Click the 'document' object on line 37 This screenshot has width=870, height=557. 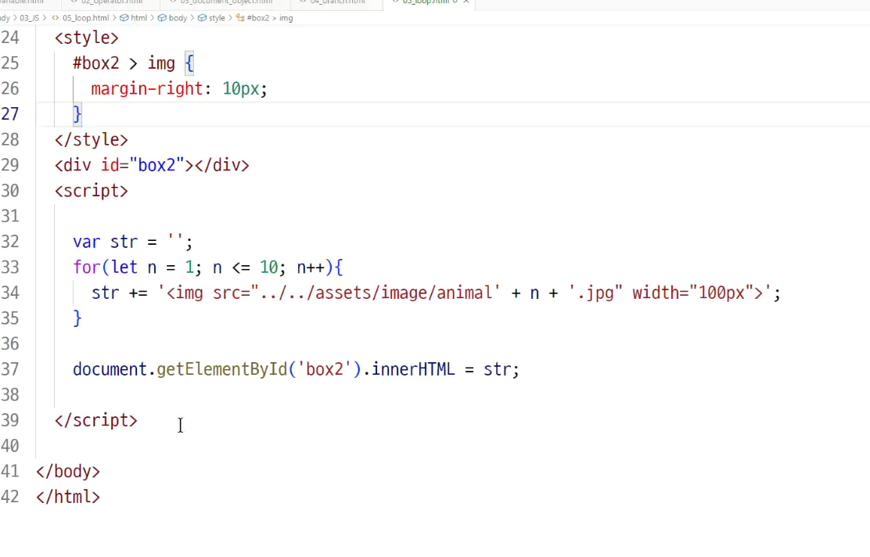(x=110, y=369)
